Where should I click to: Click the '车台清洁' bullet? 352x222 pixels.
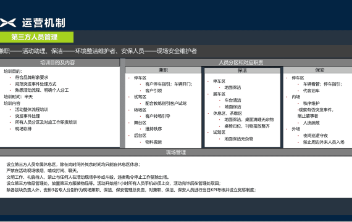tap(233, 101)
